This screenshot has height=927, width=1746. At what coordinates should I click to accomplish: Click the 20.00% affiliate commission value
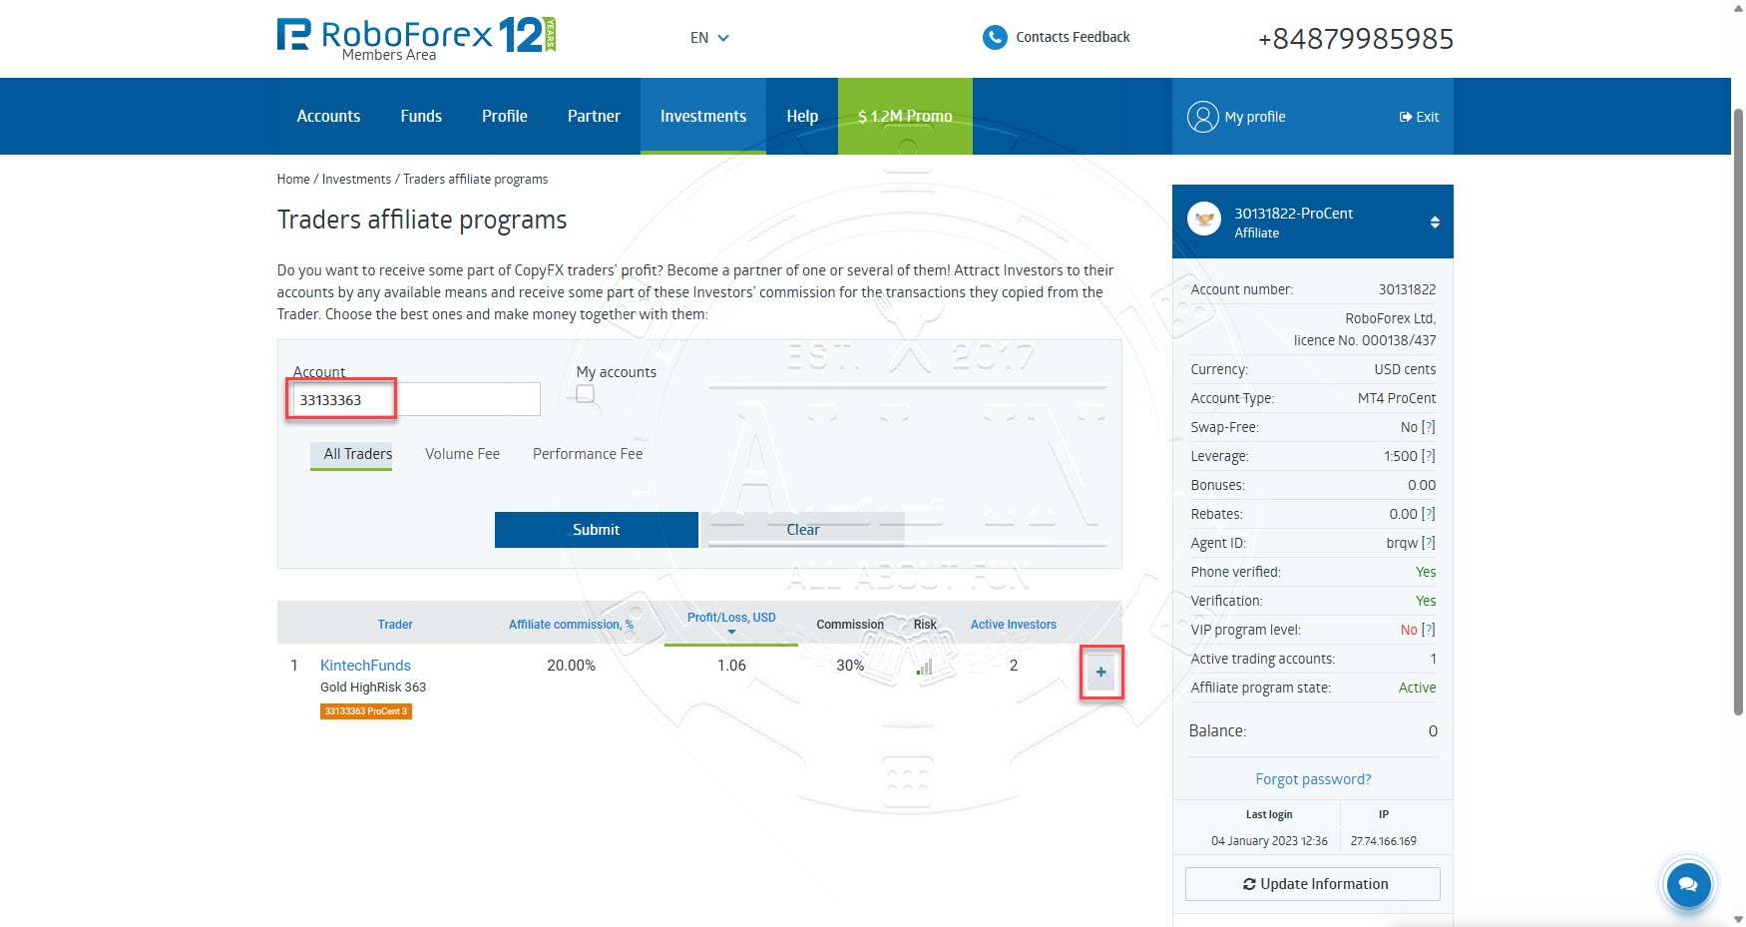(571, 666)
